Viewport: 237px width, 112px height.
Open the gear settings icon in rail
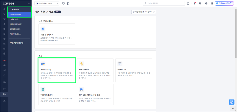(4, 101)
